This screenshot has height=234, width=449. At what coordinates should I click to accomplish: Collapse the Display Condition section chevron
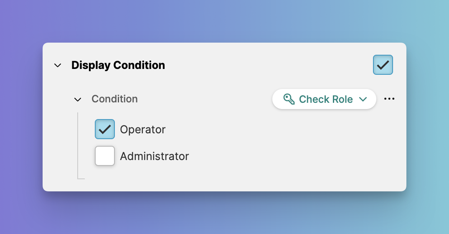pyautogui.click(x=58, y=66)
